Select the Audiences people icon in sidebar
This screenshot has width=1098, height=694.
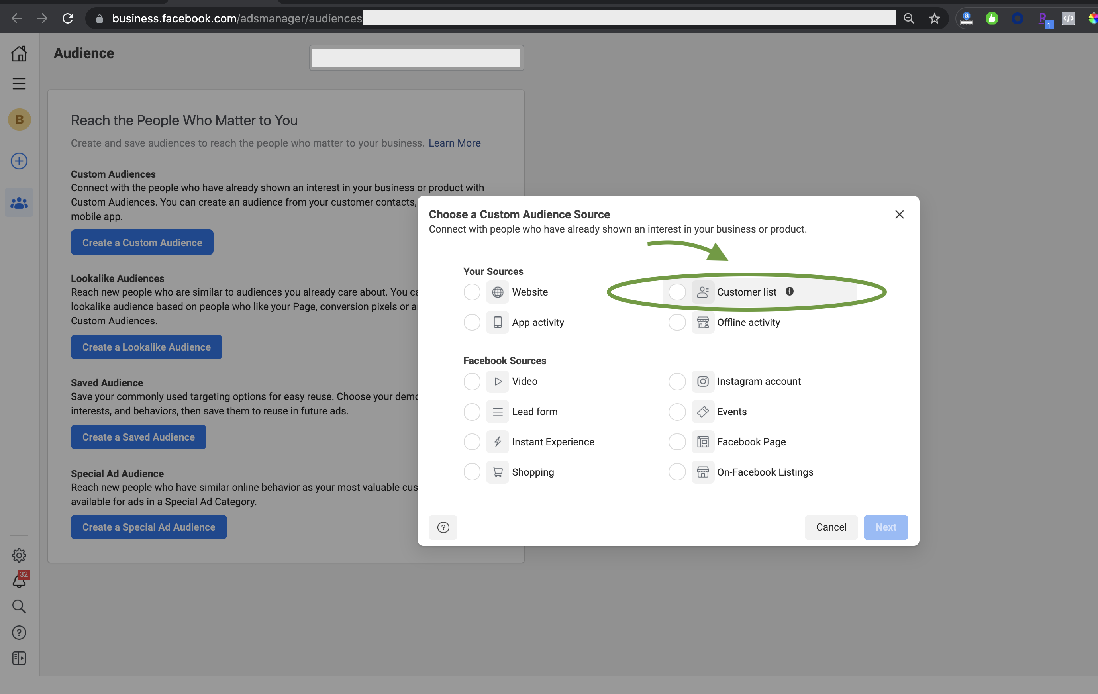click(x=19, y=203)
